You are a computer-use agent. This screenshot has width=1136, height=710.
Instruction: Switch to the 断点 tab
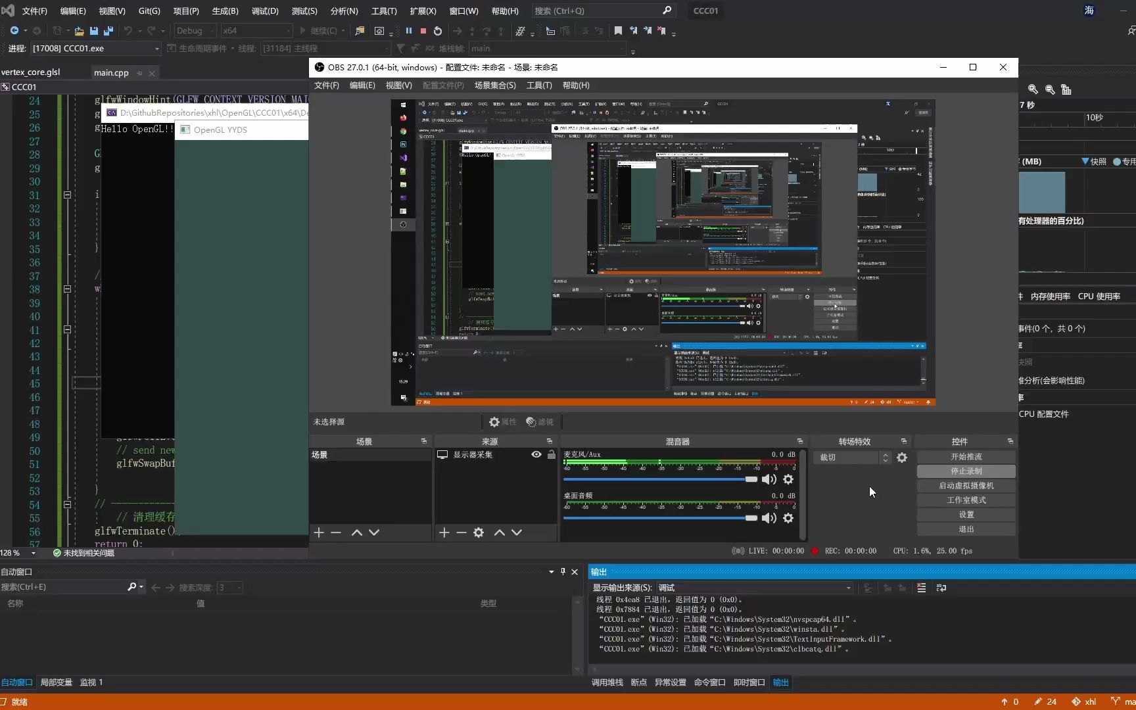pyautogui.click(x=638, y=682)
